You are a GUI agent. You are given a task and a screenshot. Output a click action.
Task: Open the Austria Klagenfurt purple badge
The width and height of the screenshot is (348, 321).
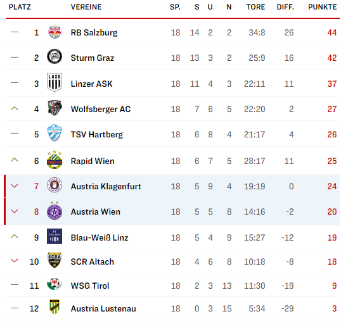pyautogui.click(x=55, y=185)
